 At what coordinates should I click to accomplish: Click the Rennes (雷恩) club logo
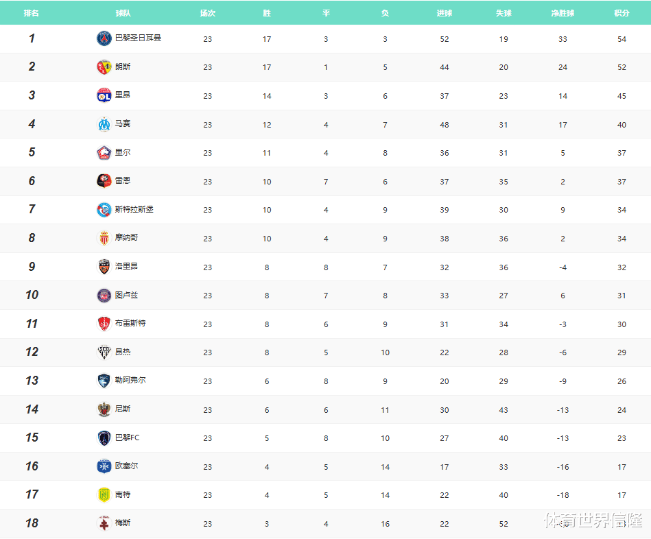(104, 181)
